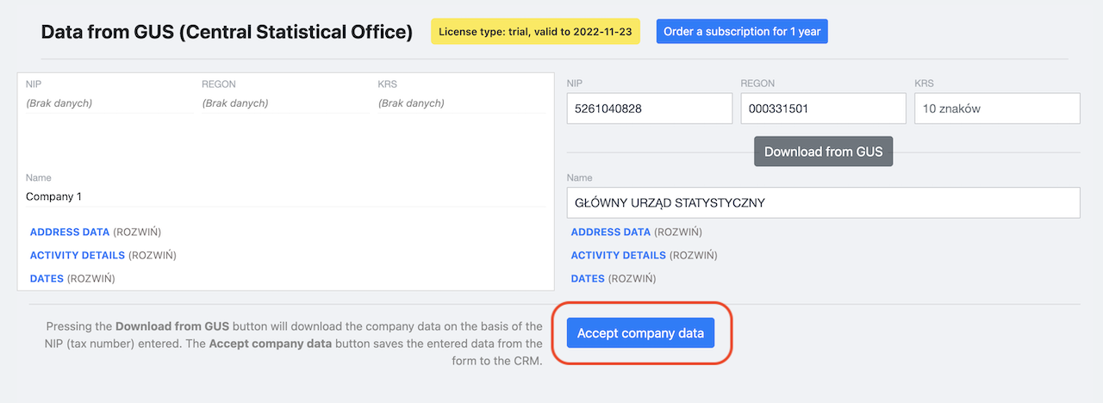Click the empty KRS field in Company 1 panel
The height and width of the screenshot is (403, 1103).
[459, 103]
